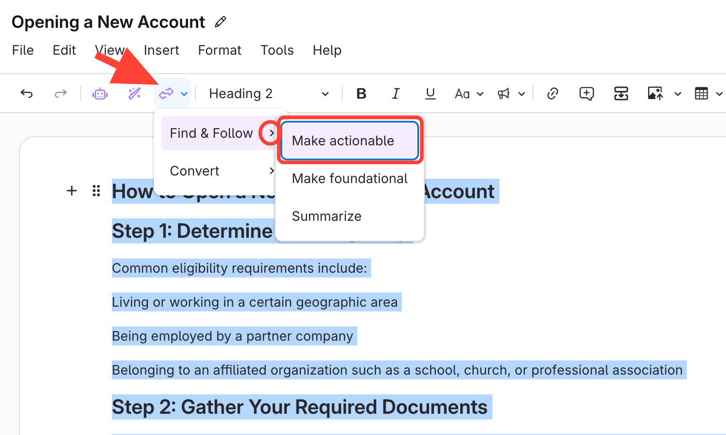Choose the Summarize option
The image size is (726, 435).
pos(327,216)
